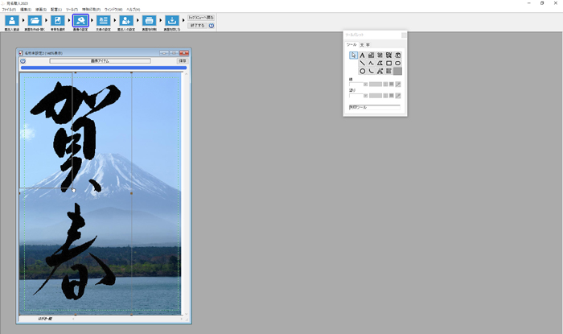The width and height of the screenshot is (563, 334).
Task: Pick the rectangle shape tool
Action: click(388, 63)
